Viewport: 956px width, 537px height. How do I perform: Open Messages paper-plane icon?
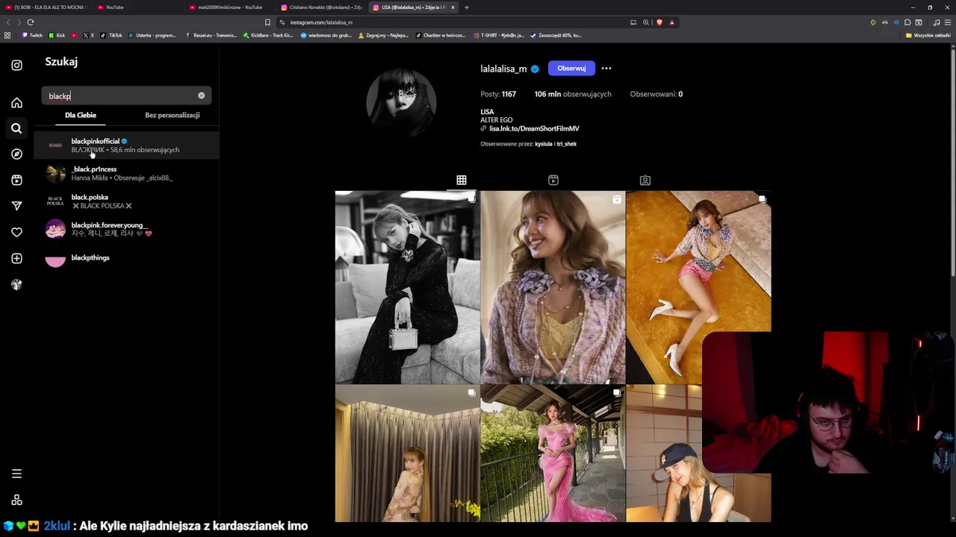coord(16,206)
